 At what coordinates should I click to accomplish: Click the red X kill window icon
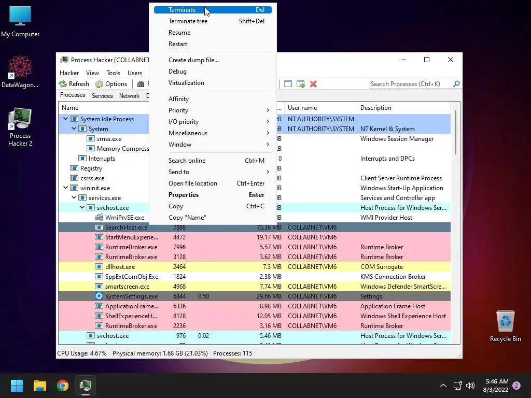pos(313,84)
